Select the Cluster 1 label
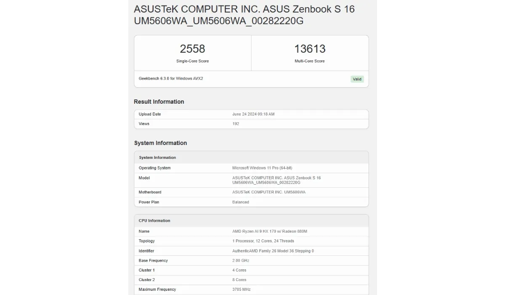Screen dimensions: 505x295 (x=147, y=270)
